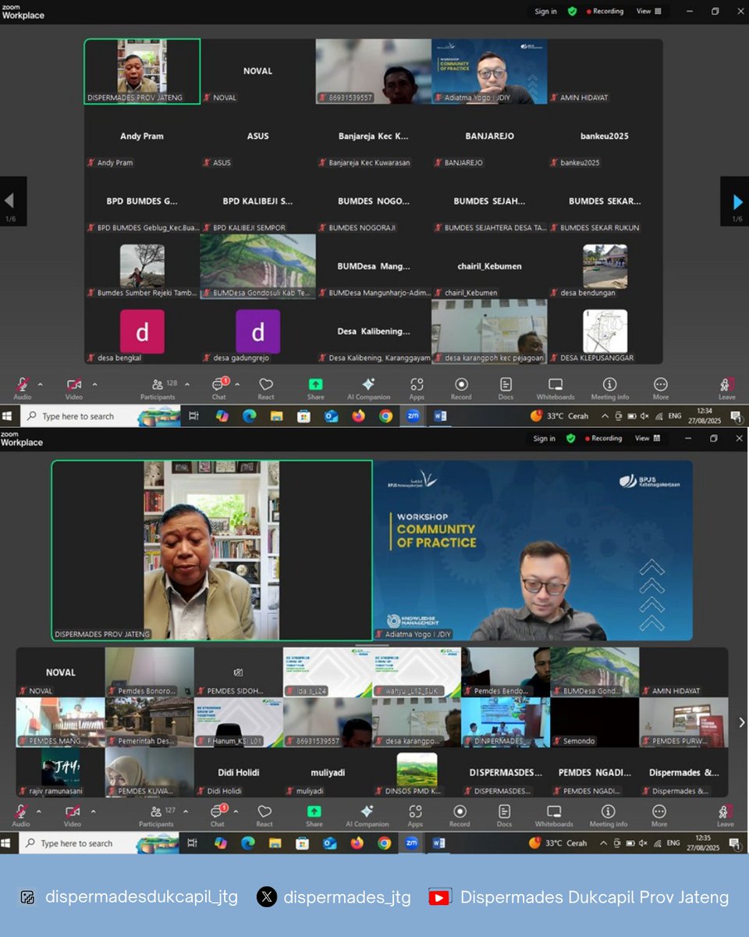The image size is (749, 937).
Task: Click green Share button in gallery-view window
Action: point(315,388)
